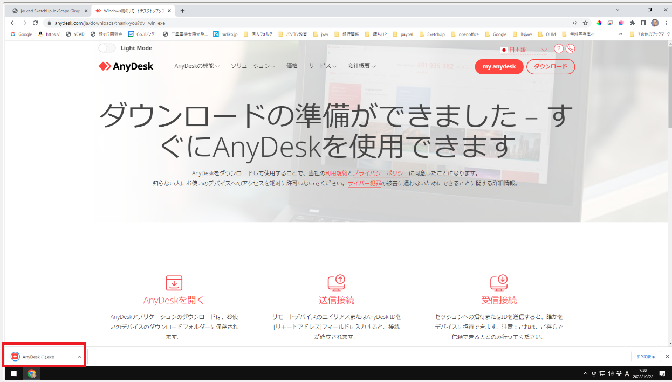672x382 pixels.
Task: Open the Goカレンダー bookmark
Action: tap(143, 34)
